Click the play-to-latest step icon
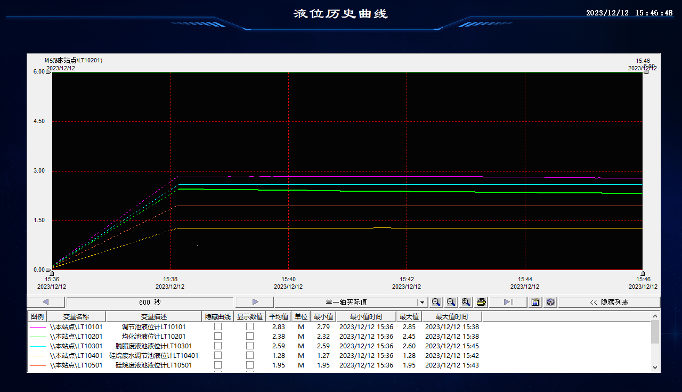Screen dimensions: 682x392 (508, 302)
